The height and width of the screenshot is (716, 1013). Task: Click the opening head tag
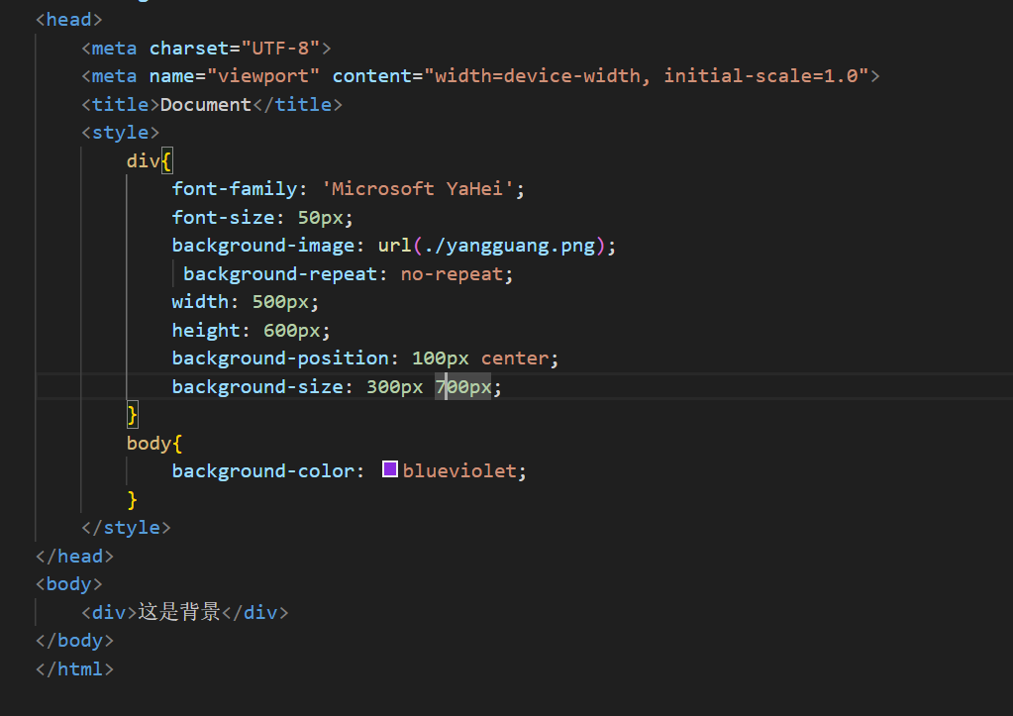click(69, 20)
